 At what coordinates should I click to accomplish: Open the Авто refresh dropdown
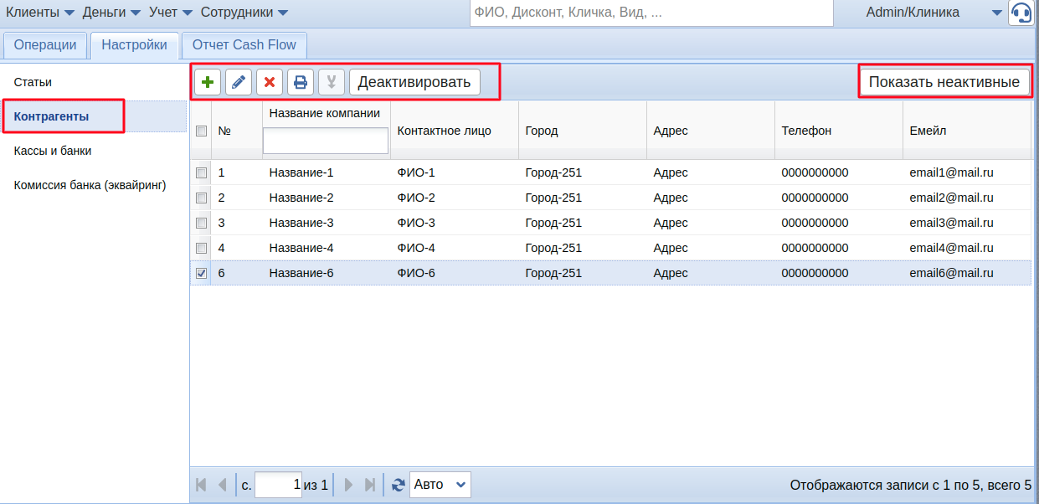(440, 485)
